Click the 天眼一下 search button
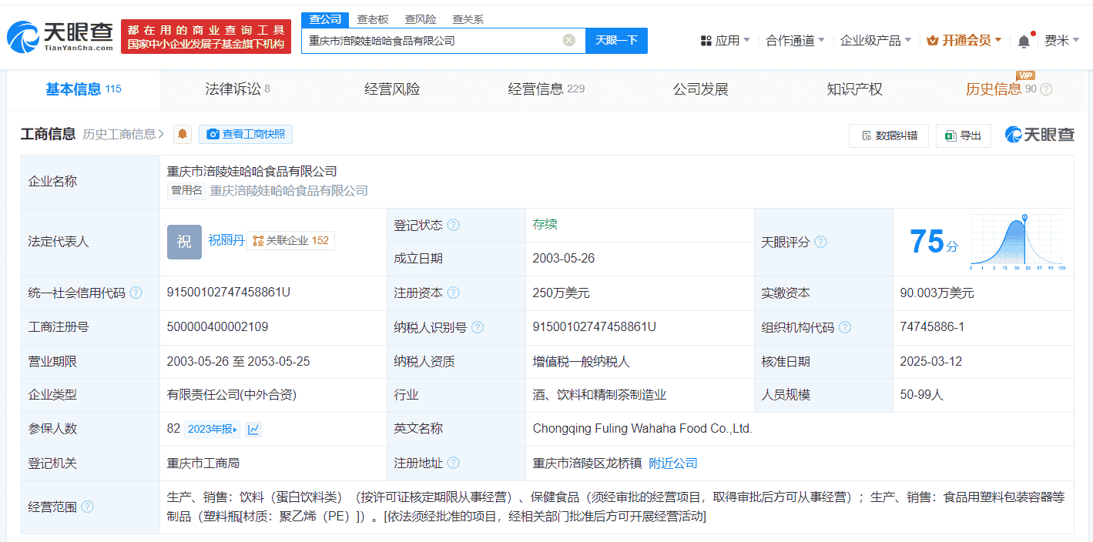The image size is (1093, 542). tap(615, 40)
